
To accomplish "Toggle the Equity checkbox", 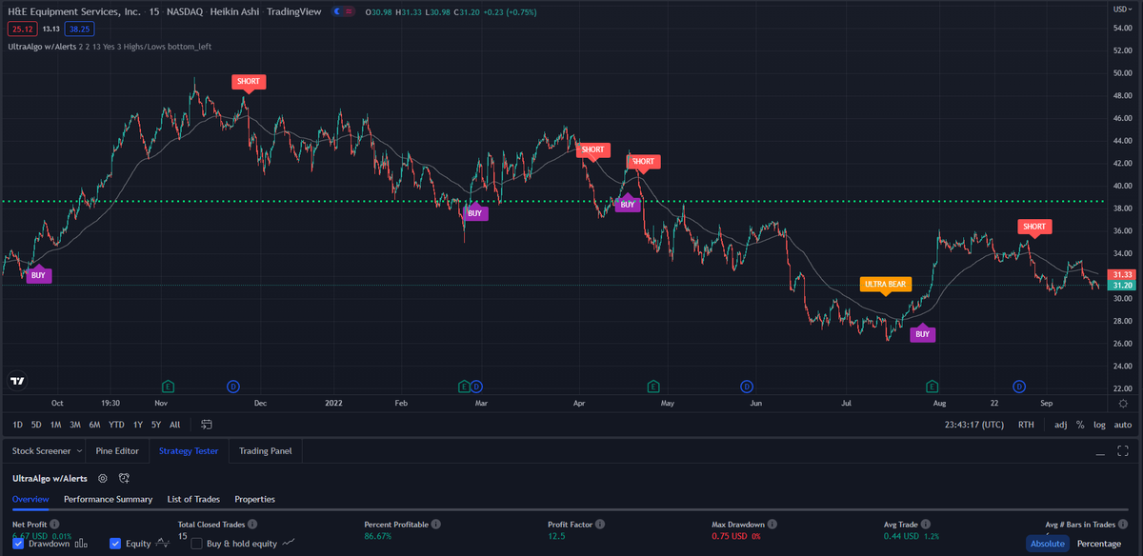I will [115, 544].
